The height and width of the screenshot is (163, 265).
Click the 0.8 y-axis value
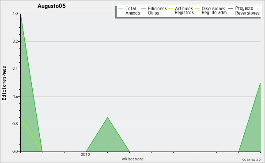15,124
